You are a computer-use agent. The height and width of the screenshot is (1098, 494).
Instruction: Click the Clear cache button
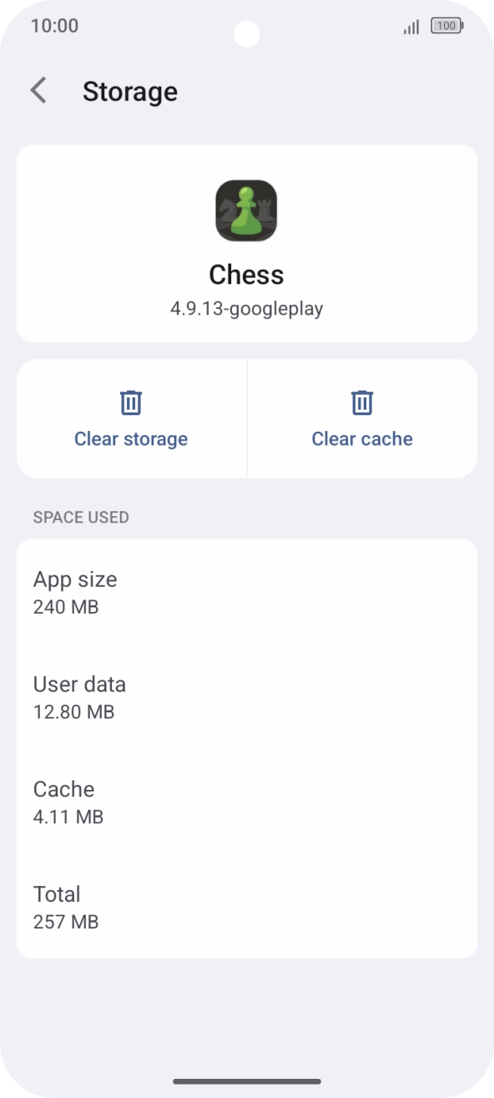tap(362, 417)
